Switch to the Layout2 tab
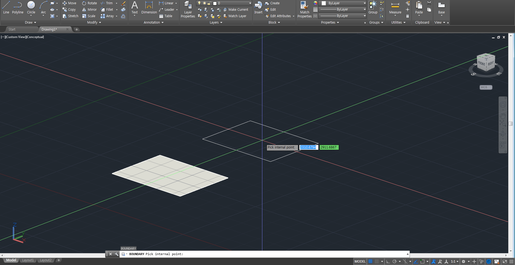 (46, 260)
